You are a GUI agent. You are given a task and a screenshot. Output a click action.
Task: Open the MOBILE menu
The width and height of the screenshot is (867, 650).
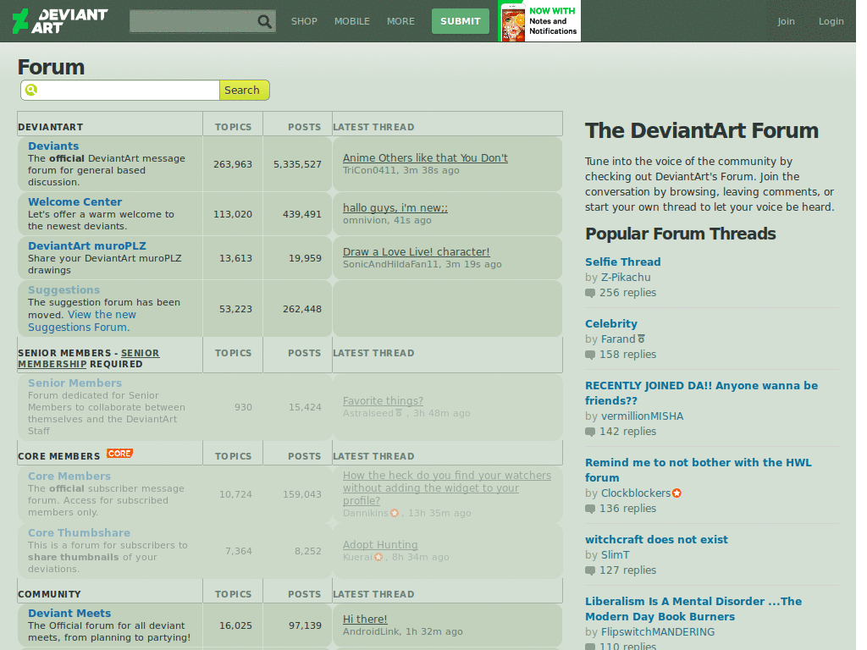[351, 21]
